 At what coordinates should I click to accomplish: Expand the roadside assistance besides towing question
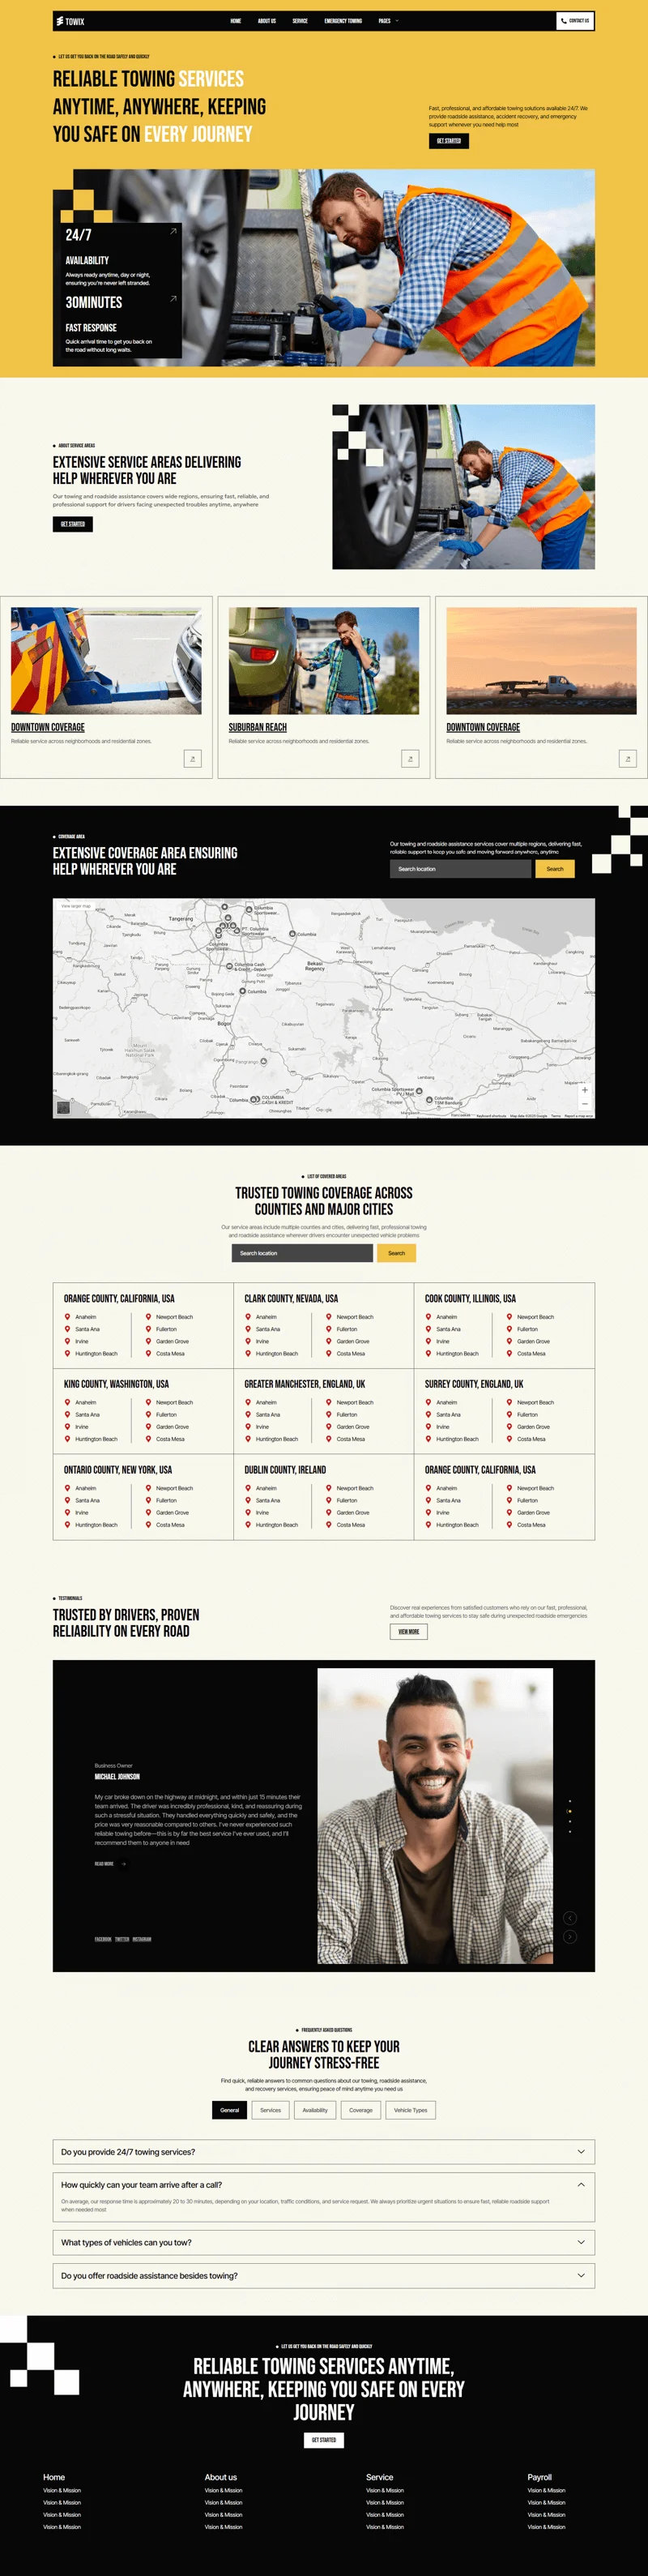coord(324,2275)
